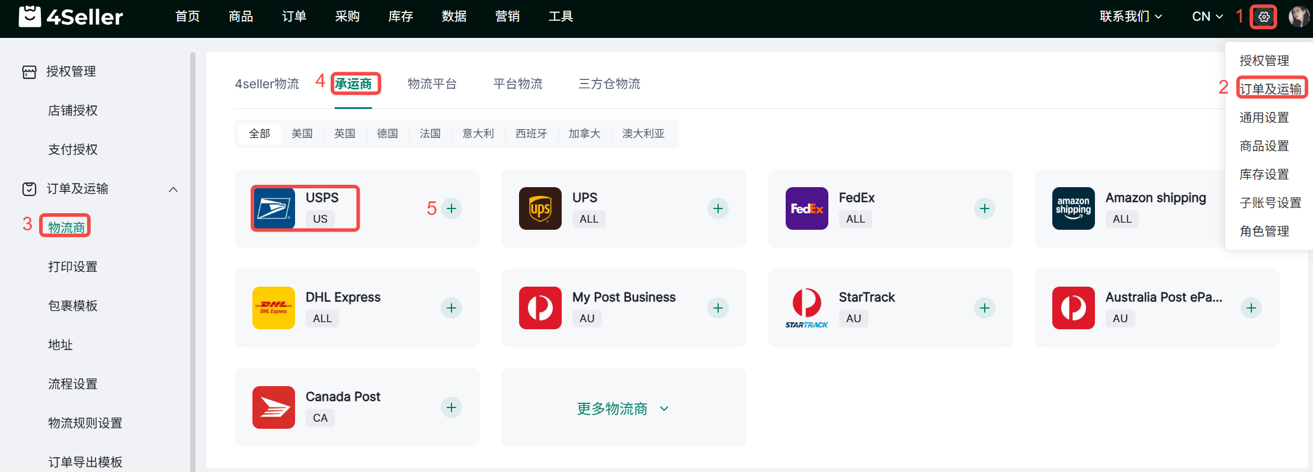Expand 更多物流商 carrier list
The height and width of the screenshot is (472, 1313).
[623, 409]
